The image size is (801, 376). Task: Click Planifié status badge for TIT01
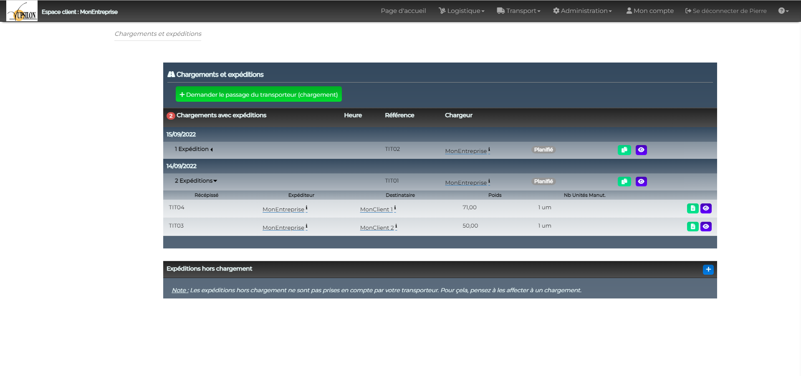543,181
